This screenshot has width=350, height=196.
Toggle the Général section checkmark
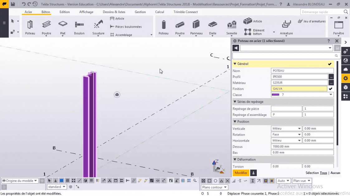coord(330,64)
